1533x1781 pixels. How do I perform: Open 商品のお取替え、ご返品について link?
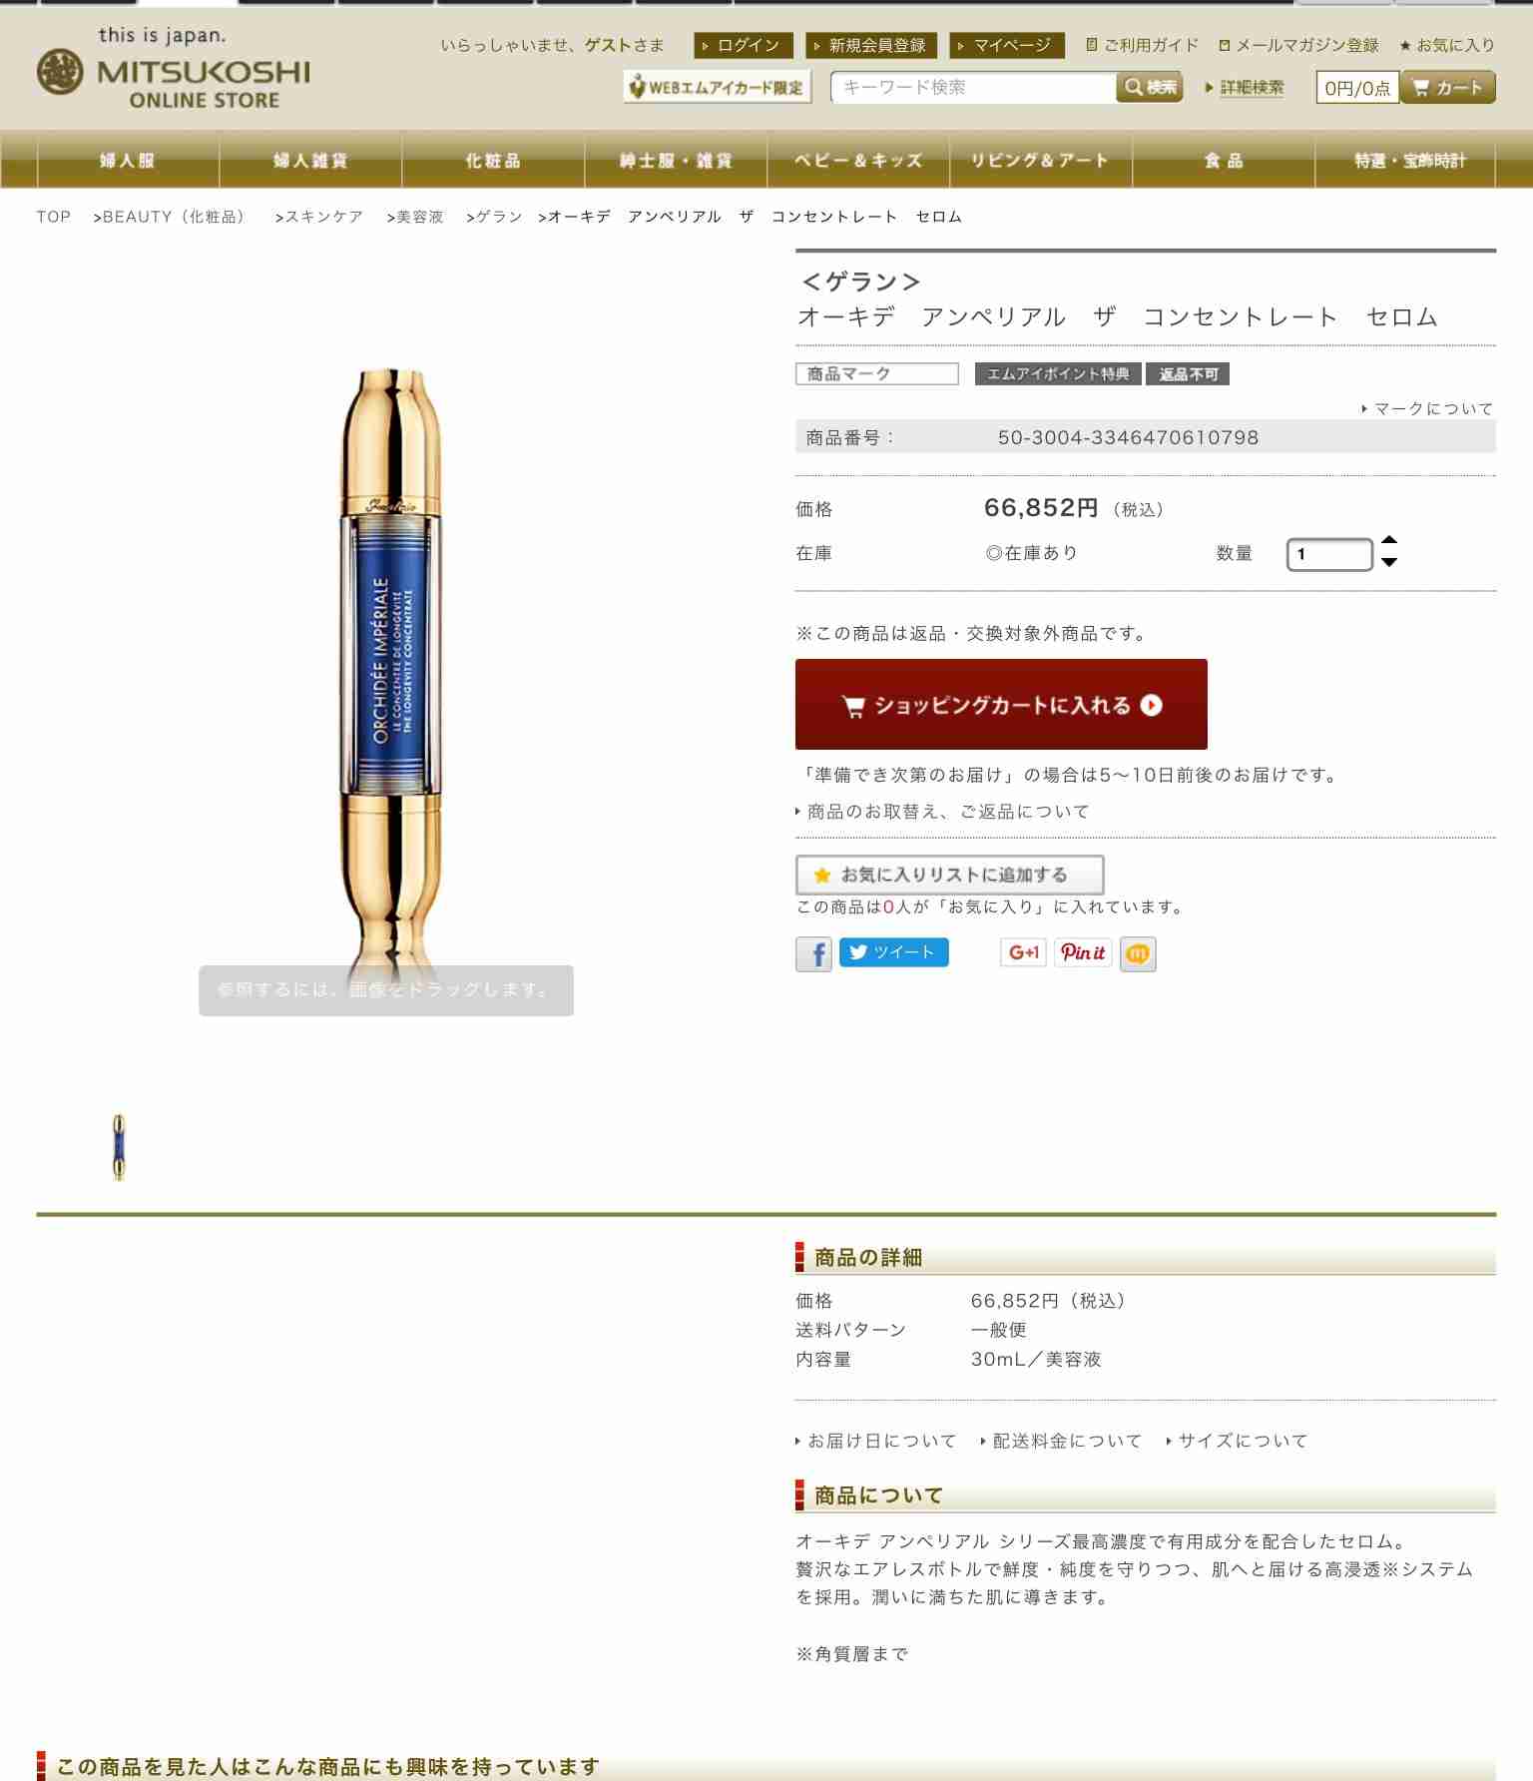pos(943,812)
